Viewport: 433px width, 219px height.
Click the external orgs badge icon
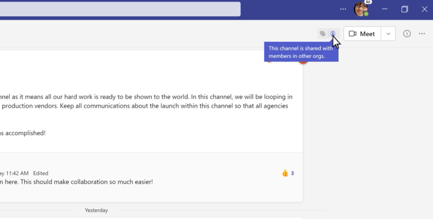point(333,34)
